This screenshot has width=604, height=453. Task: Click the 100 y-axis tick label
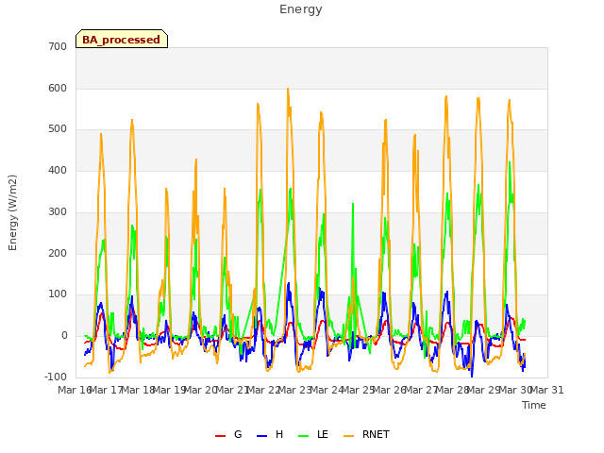click(x=58, y=294)
